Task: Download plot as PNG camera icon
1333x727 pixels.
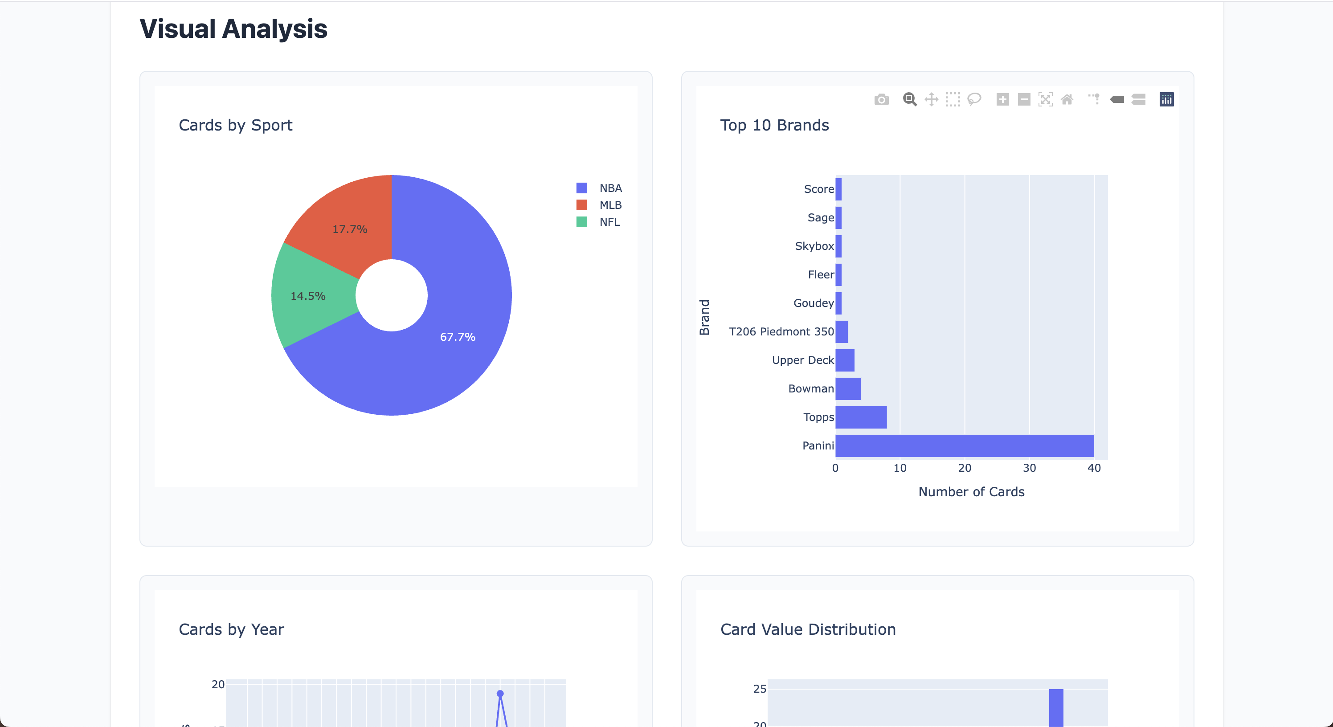Action: [881, 99]
